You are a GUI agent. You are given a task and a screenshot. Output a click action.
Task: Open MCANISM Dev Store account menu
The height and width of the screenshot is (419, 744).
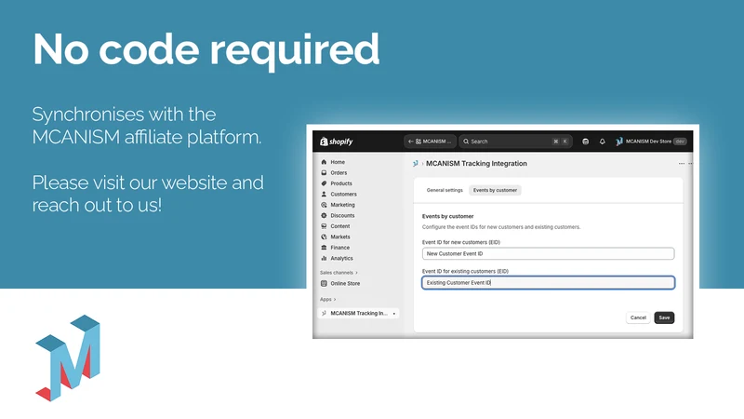(651, 142)
